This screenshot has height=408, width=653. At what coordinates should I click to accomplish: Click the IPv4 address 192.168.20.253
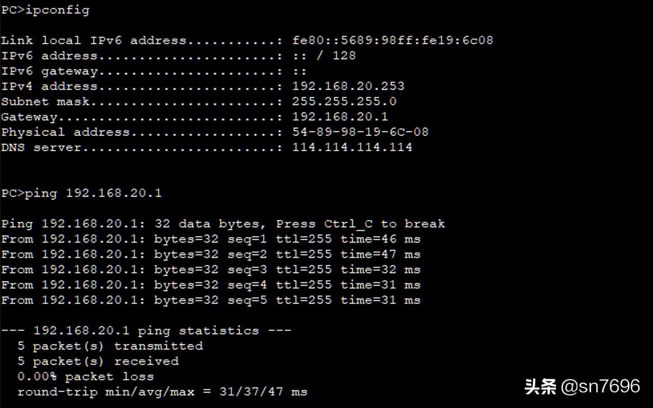[x=348, y=86]
